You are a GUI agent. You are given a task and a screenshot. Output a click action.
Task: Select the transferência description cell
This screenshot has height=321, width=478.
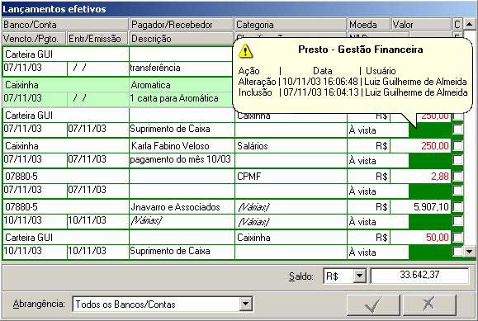point(181,68)
